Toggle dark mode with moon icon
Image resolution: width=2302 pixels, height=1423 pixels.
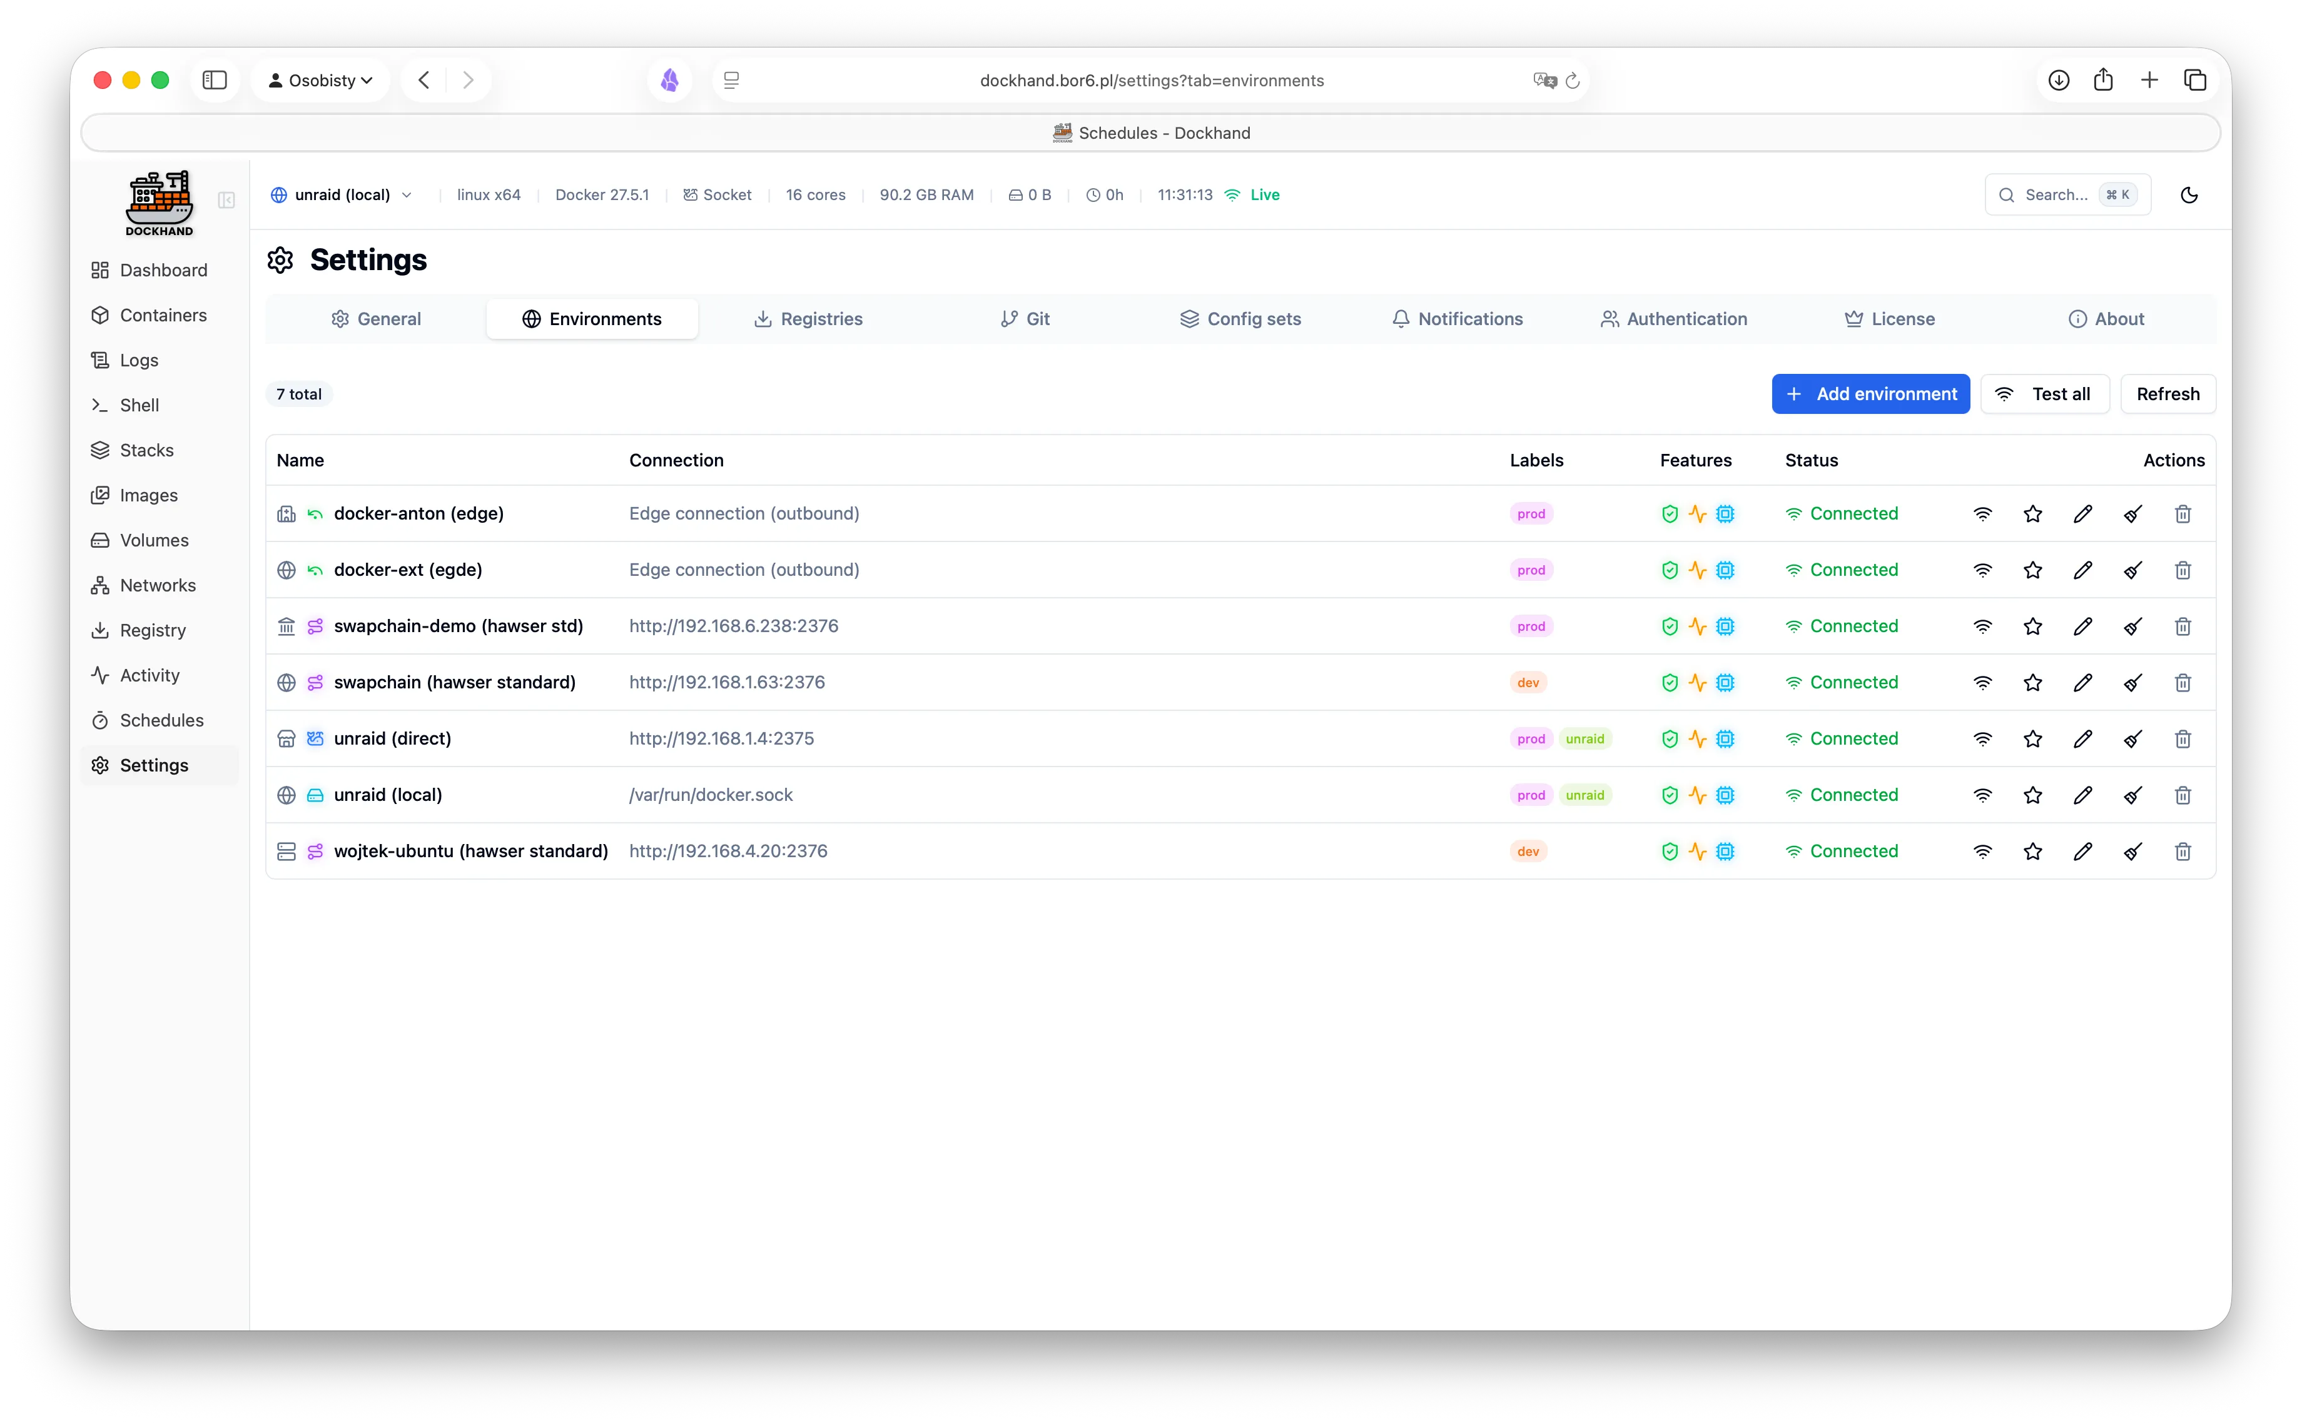point(2189,195)
